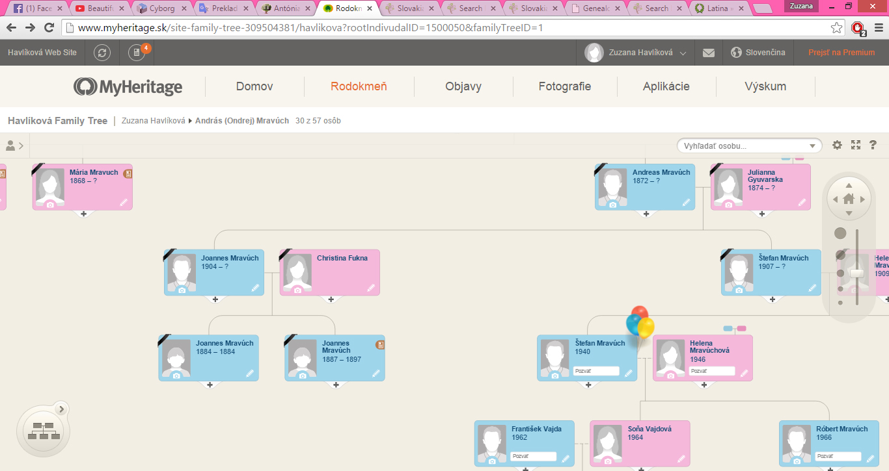This screenshot has width=889, height=471.
Task: Open notifications icon with badge 4
Action: [x=137, y=53]
